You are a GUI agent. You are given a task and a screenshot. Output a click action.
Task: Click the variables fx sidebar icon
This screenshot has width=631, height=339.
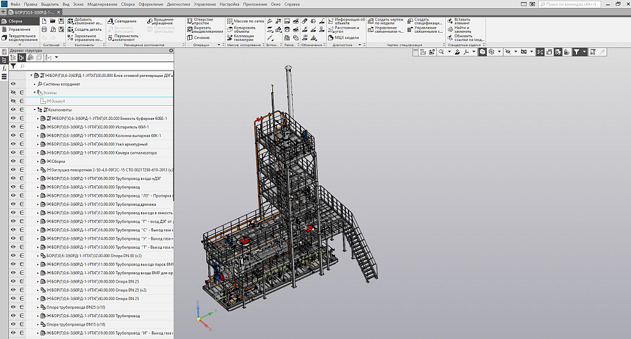[4, 67]
